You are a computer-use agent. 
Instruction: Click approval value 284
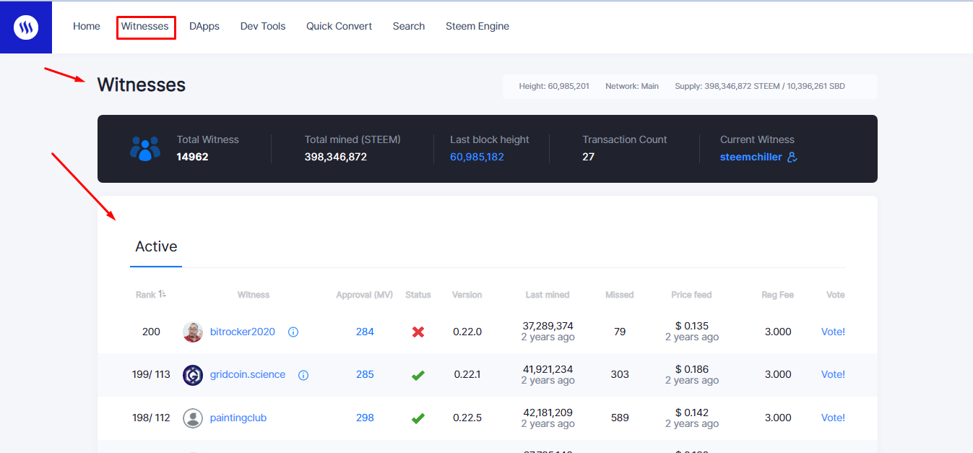click(x=365, y=332)
